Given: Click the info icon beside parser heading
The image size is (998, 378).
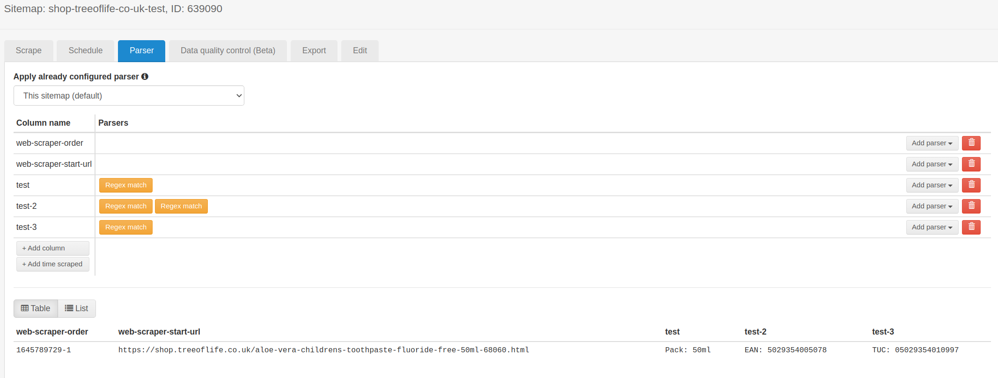Looking at the screenshot, I should 145,77.
